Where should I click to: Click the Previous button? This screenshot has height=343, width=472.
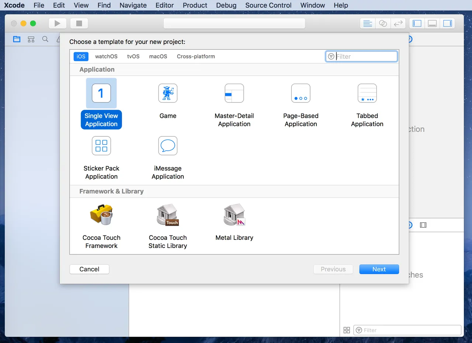coord(333,269)
